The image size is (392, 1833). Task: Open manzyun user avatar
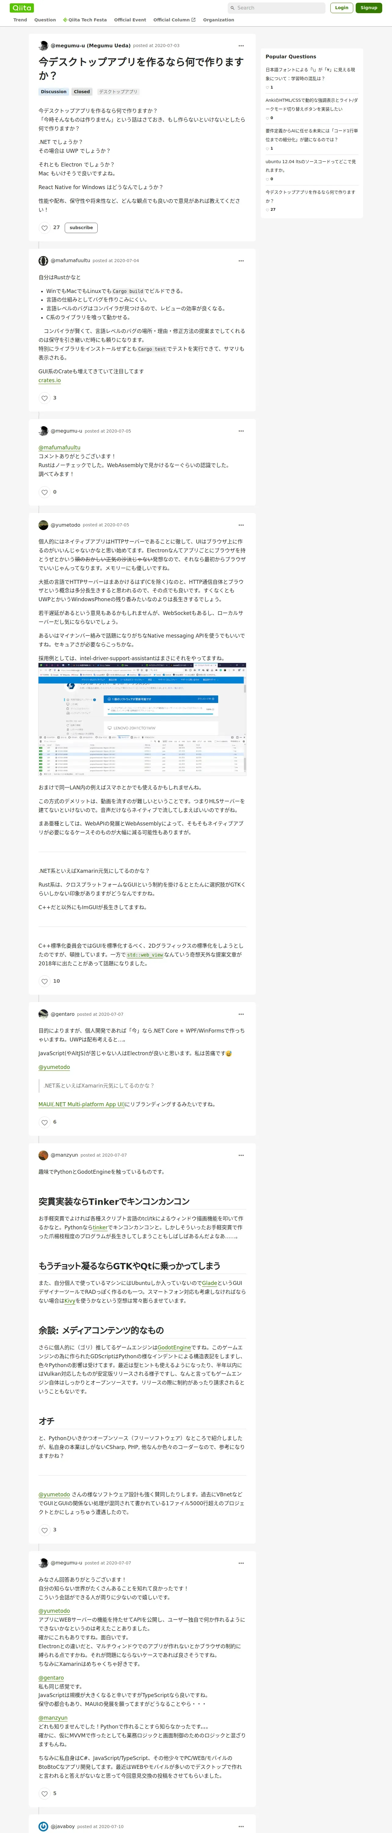point(43,1155)
